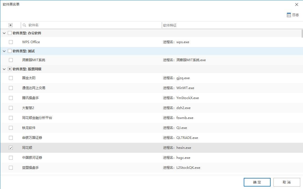
Task: Check the 洞察眼MIT系统 checkbox
Action: tap(11, 60)
